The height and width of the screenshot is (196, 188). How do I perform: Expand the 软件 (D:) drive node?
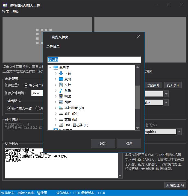(55, 113)
